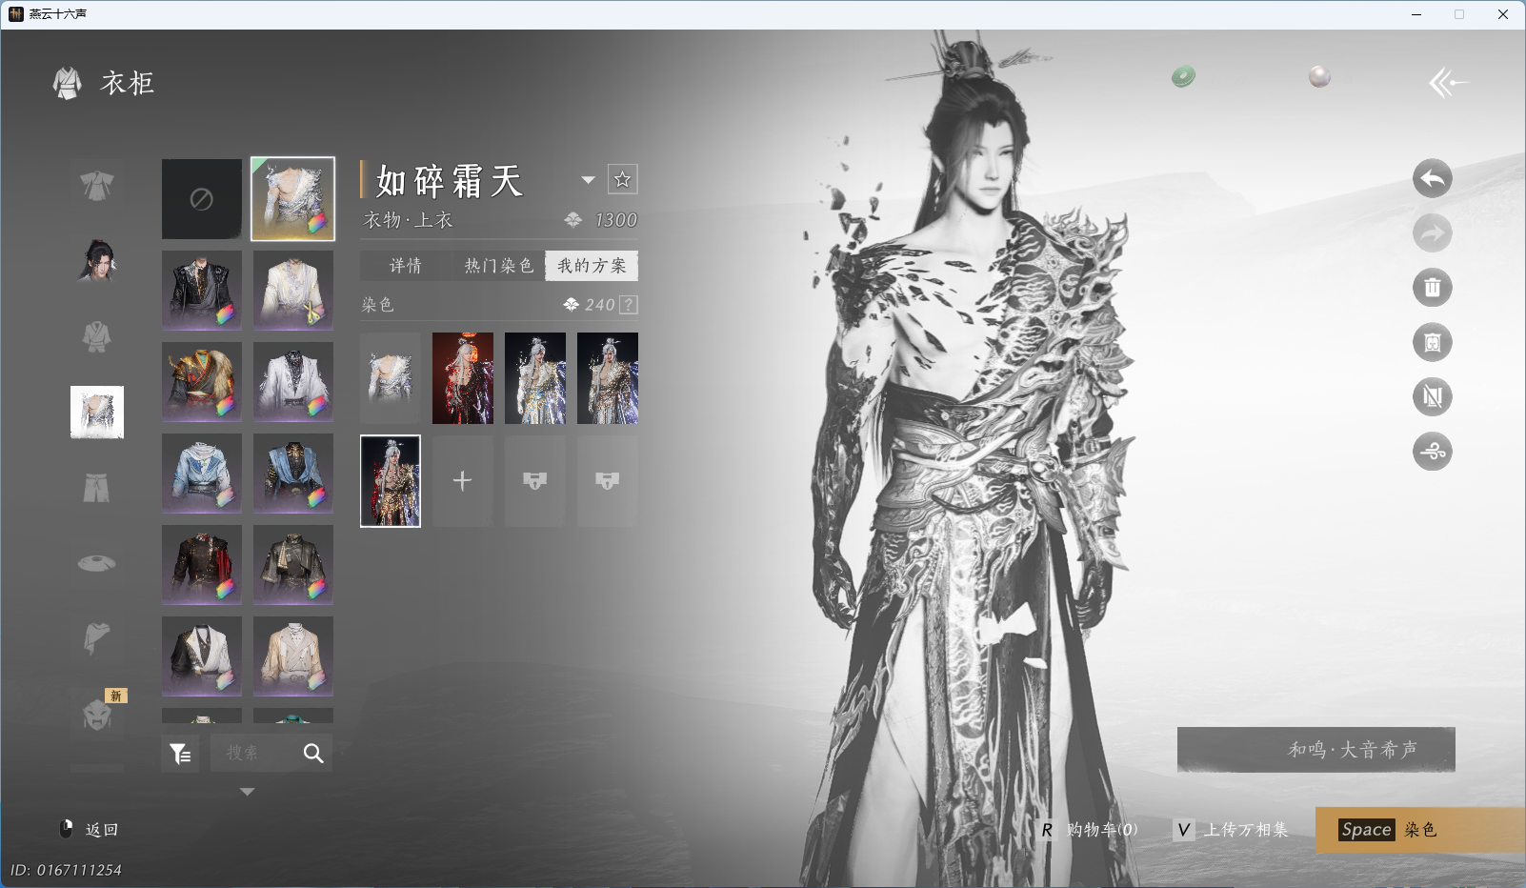Add a new dye scheme with the plus slot
1526x888 pixels.
pos(462,480)
